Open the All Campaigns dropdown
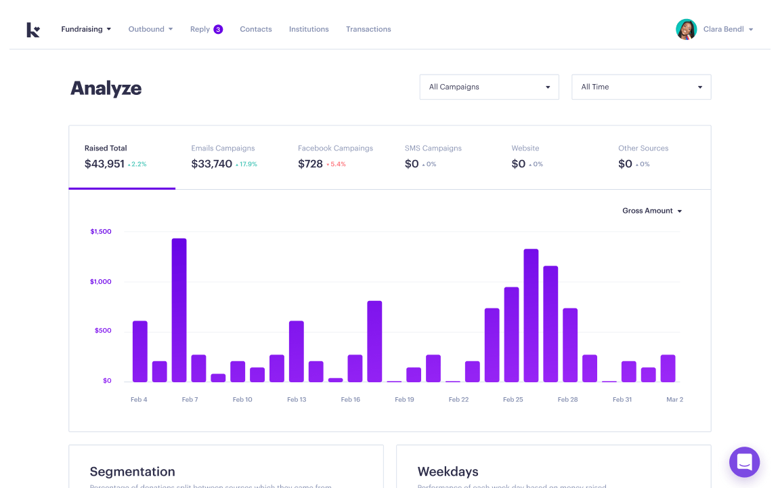The image size is (780, 488). coord(489,87)
